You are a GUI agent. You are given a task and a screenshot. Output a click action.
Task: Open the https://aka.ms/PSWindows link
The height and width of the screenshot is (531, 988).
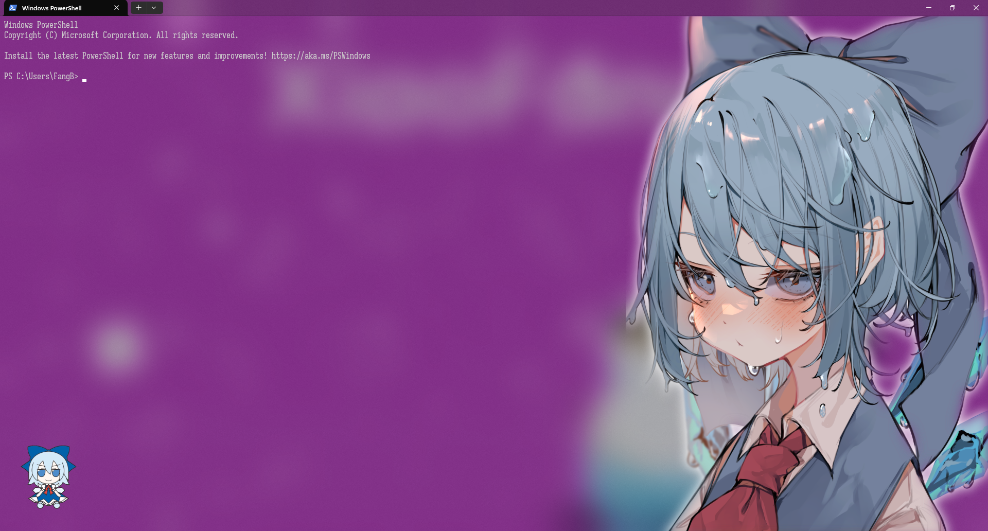click(x=321, y=56)
